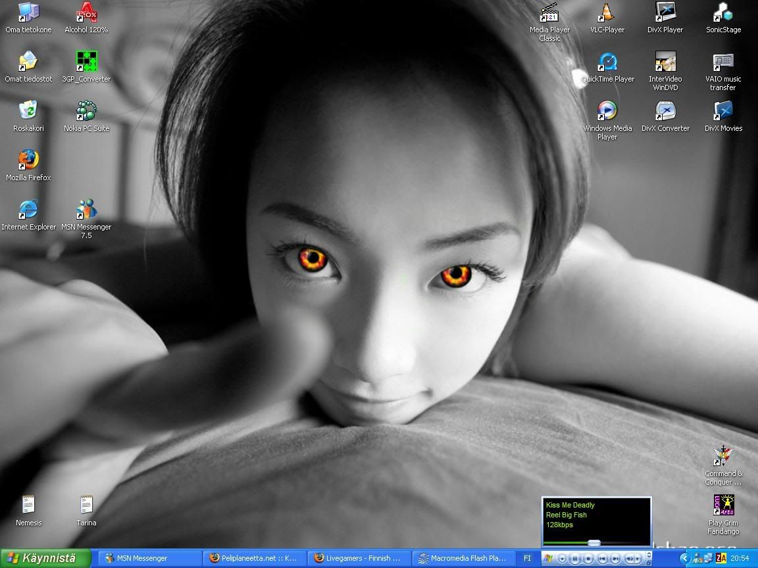Viewport: 758px width, 568px height.
Task: Expand hidden system tray icons
Action: 684,558
